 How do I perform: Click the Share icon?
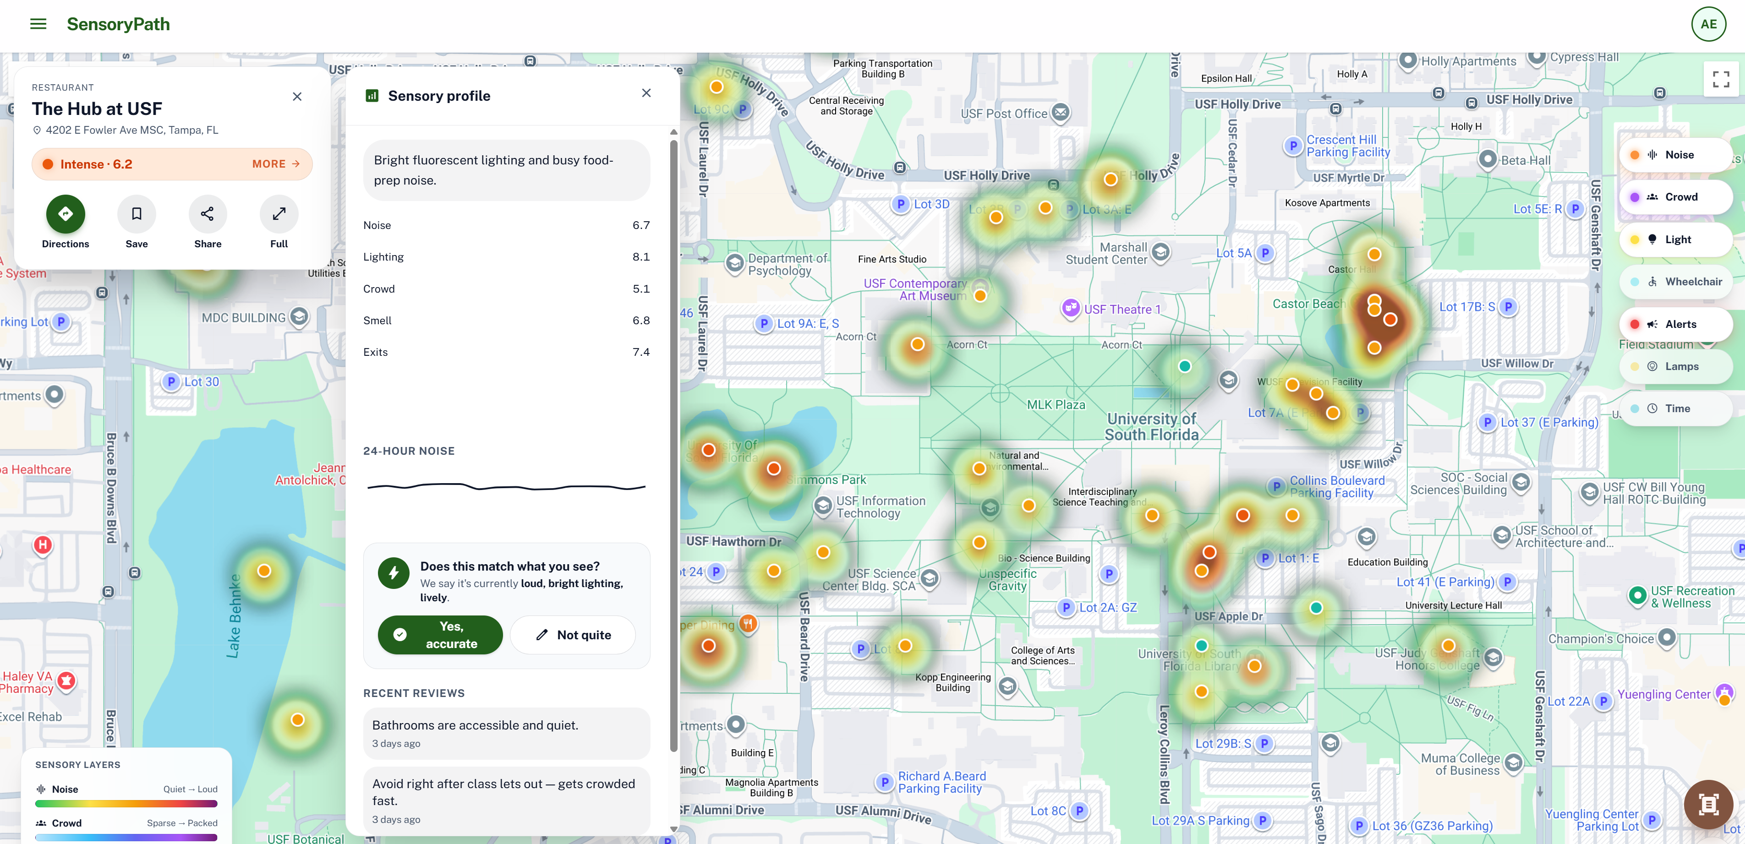(x=207, y=214)
